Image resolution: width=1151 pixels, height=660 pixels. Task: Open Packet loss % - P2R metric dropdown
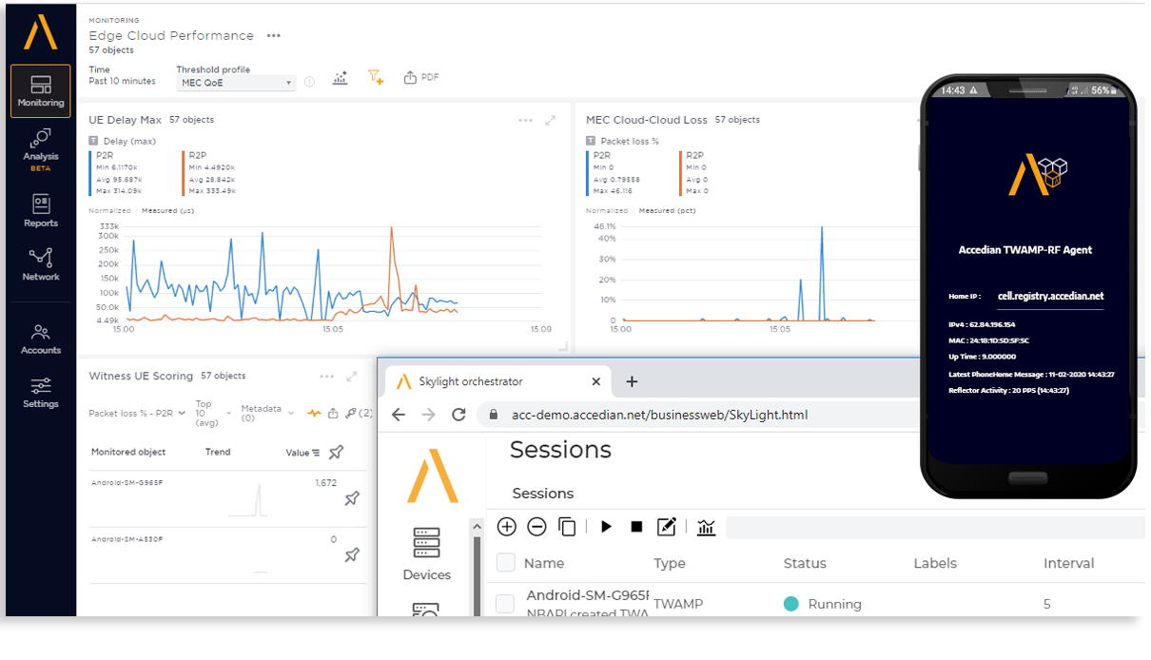(137, 414)
